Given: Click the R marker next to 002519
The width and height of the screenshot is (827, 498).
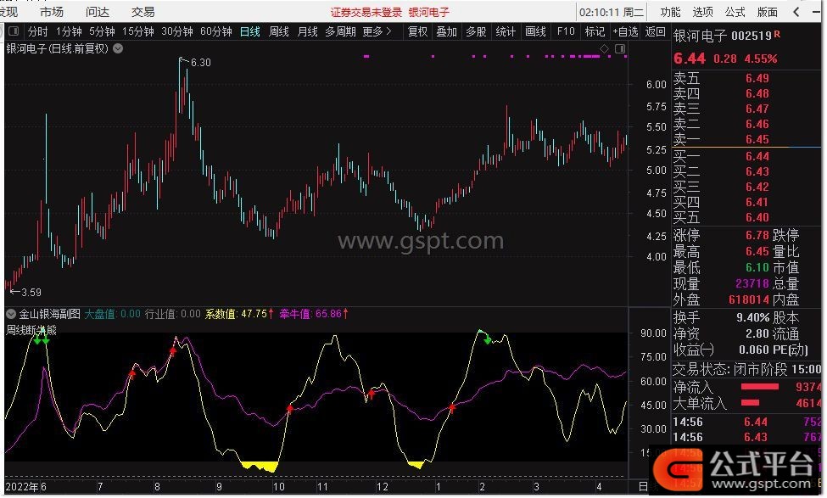Looking at the screenshot, I should pos(777,34).
